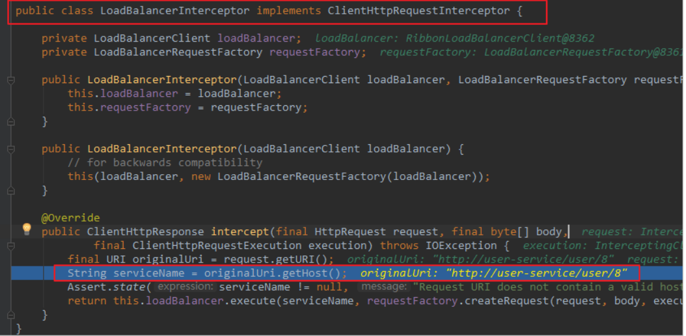Click the 'this.requestFactory = requestFactory;' assignment line
686x336 pixels.
[187, 107]
